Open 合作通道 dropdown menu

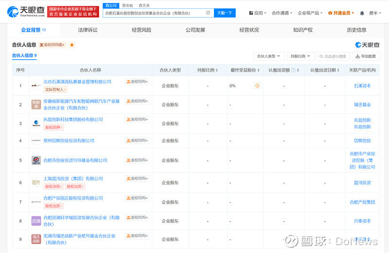click(282, 13)
